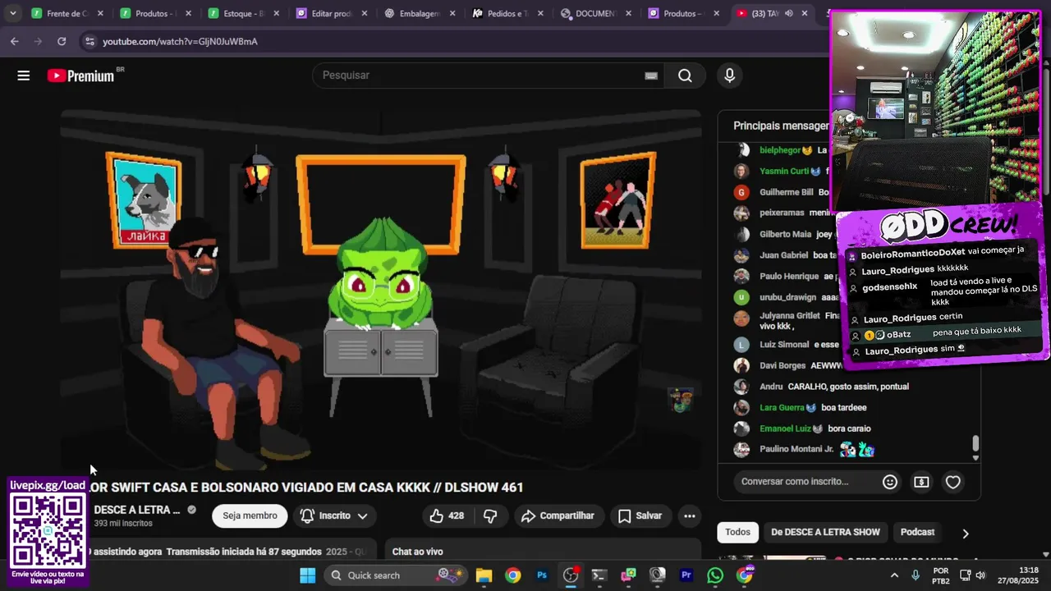The width and height of the screenshot is (1051, 591).
Task: Open Premiere Pro from taskbar
Action: click(686, 575)
